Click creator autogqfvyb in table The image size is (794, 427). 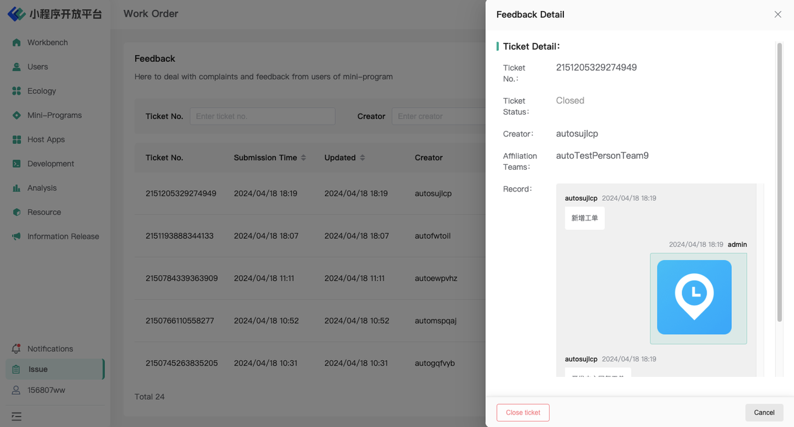point(435,363)
